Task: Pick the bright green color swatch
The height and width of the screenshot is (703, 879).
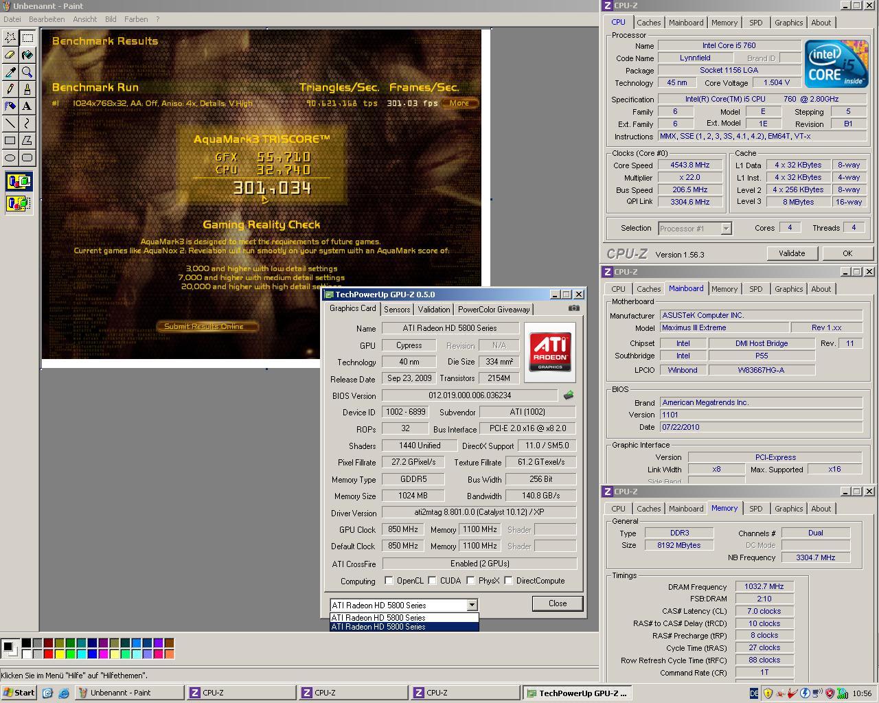Action: click(x=70, y=654)
